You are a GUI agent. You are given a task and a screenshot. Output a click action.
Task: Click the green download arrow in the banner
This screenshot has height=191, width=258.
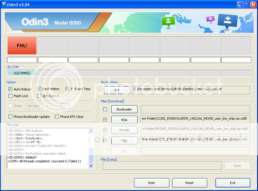coord(168,22)
